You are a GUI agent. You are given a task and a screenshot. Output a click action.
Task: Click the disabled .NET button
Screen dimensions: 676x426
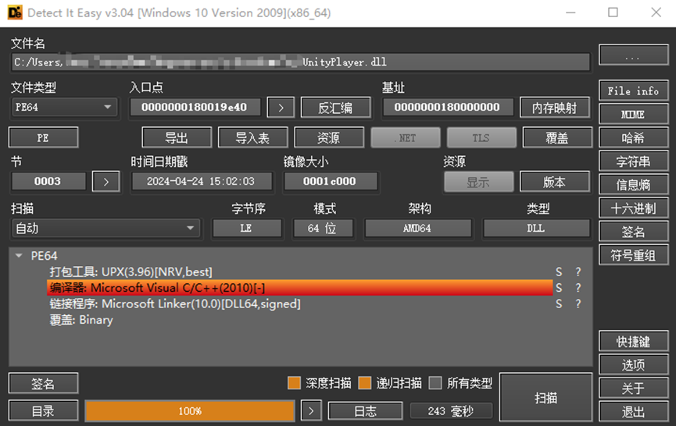coord(406,137)
